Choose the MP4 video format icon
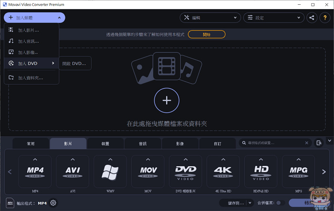 (35, 172)
